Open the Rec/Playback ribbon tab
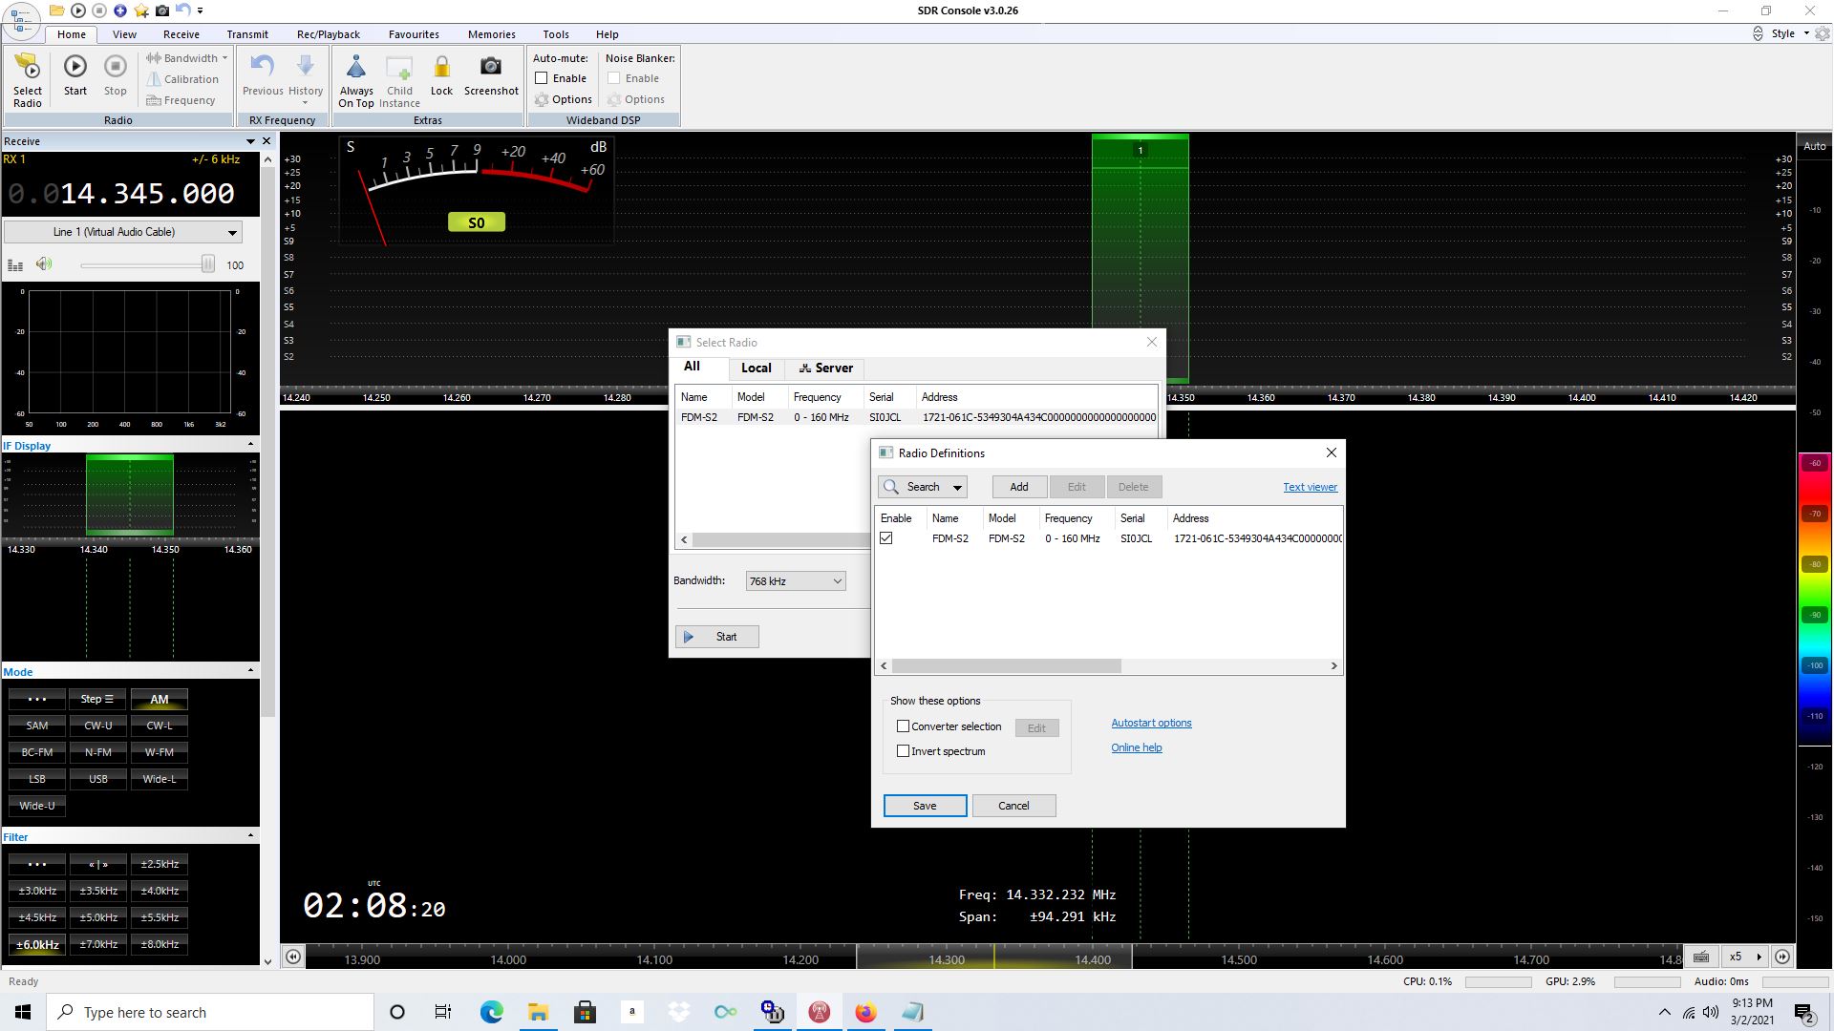 (x=328, y=34)
